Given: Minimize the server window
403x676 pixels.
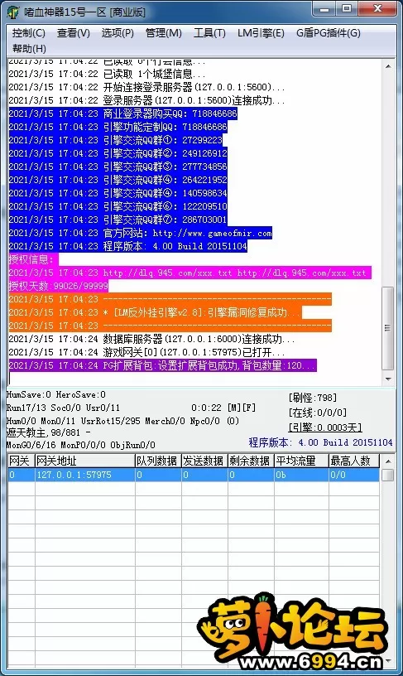Looking at the screenshot, I should 324,9.
